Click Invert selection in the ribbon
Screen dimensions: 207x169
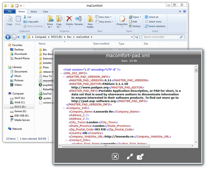pos(155,26)
